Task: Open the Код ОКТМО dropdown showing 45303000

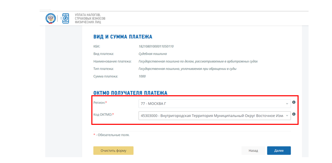Action: tap(215, 116)
